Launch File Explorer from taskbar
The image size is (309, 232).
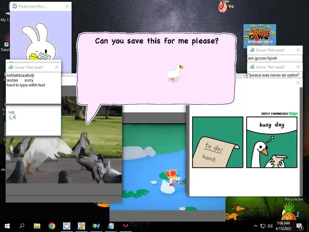tap(37, 226)
